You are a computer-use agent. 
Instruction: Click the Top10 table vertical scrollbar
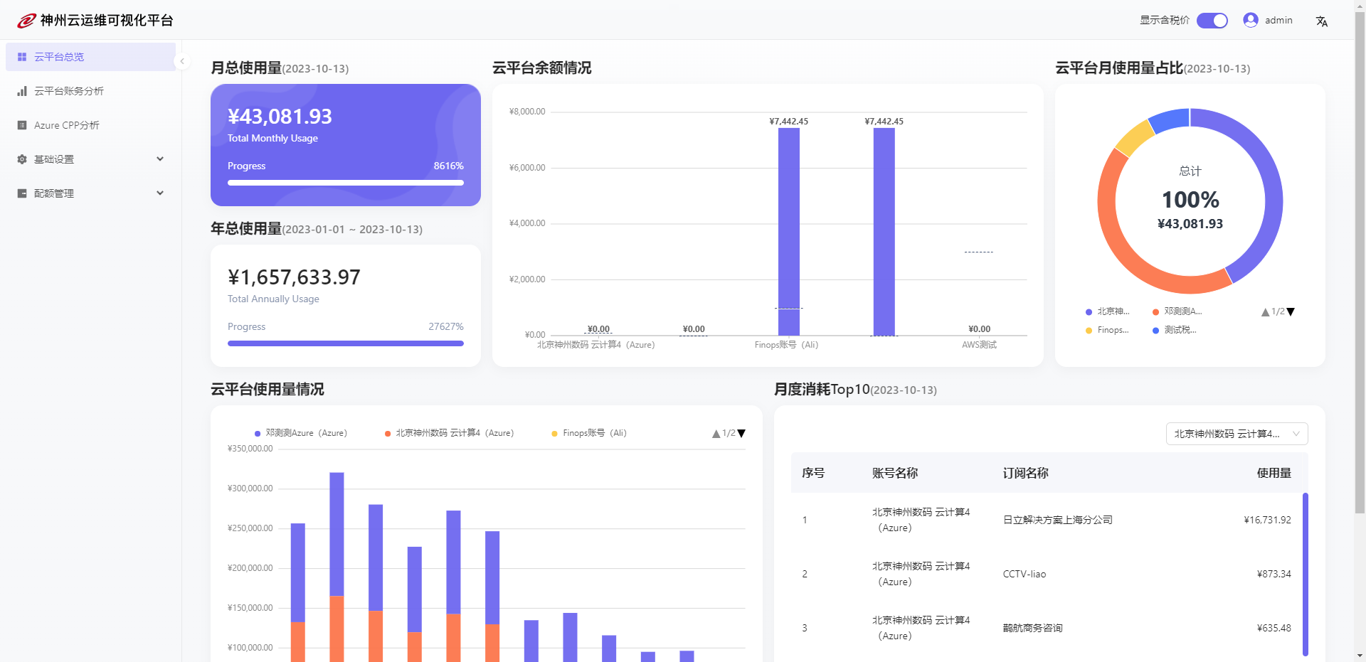pyautogui.click(x=1306, y=574)
